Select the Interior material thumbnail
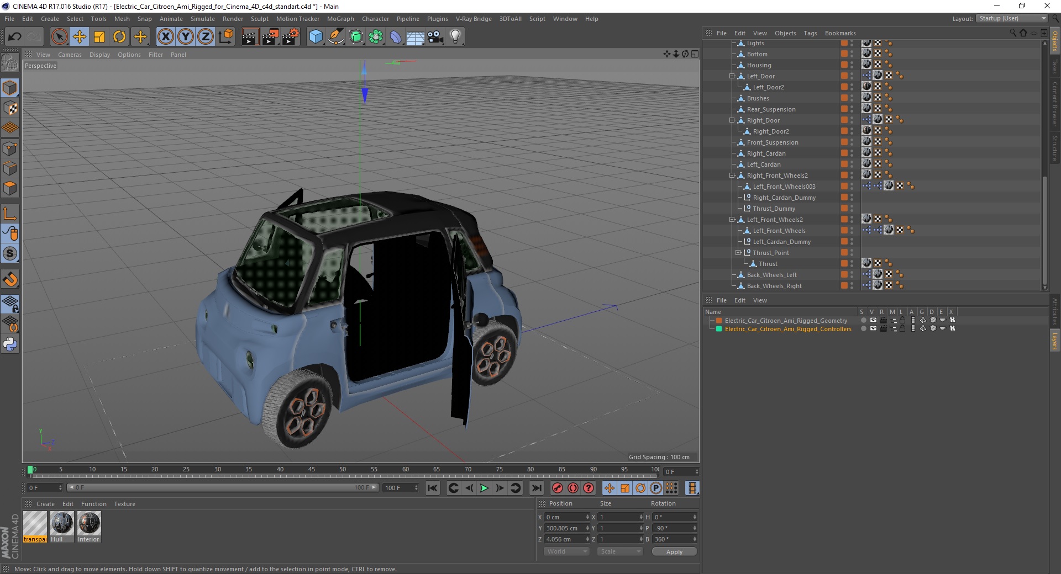Viewport: 1061px width, 574px height. pyautogui.click(x=89, y=524)
